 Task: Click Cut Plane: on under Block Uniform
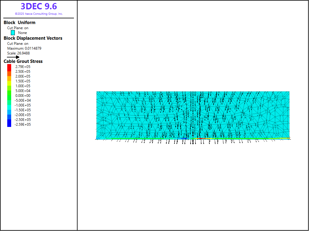coord(18,28)
